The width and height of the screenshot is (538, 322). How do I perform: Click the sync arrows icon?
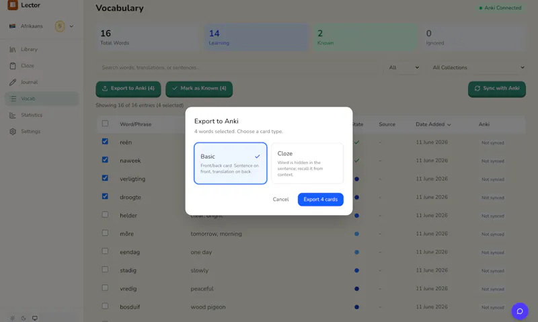pos(477,89)
